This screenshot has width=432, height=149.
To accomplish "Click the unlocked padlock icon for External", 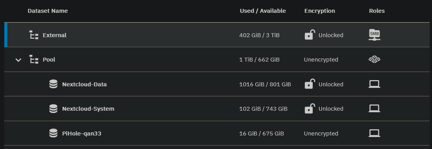I will (x=310, y=35).
